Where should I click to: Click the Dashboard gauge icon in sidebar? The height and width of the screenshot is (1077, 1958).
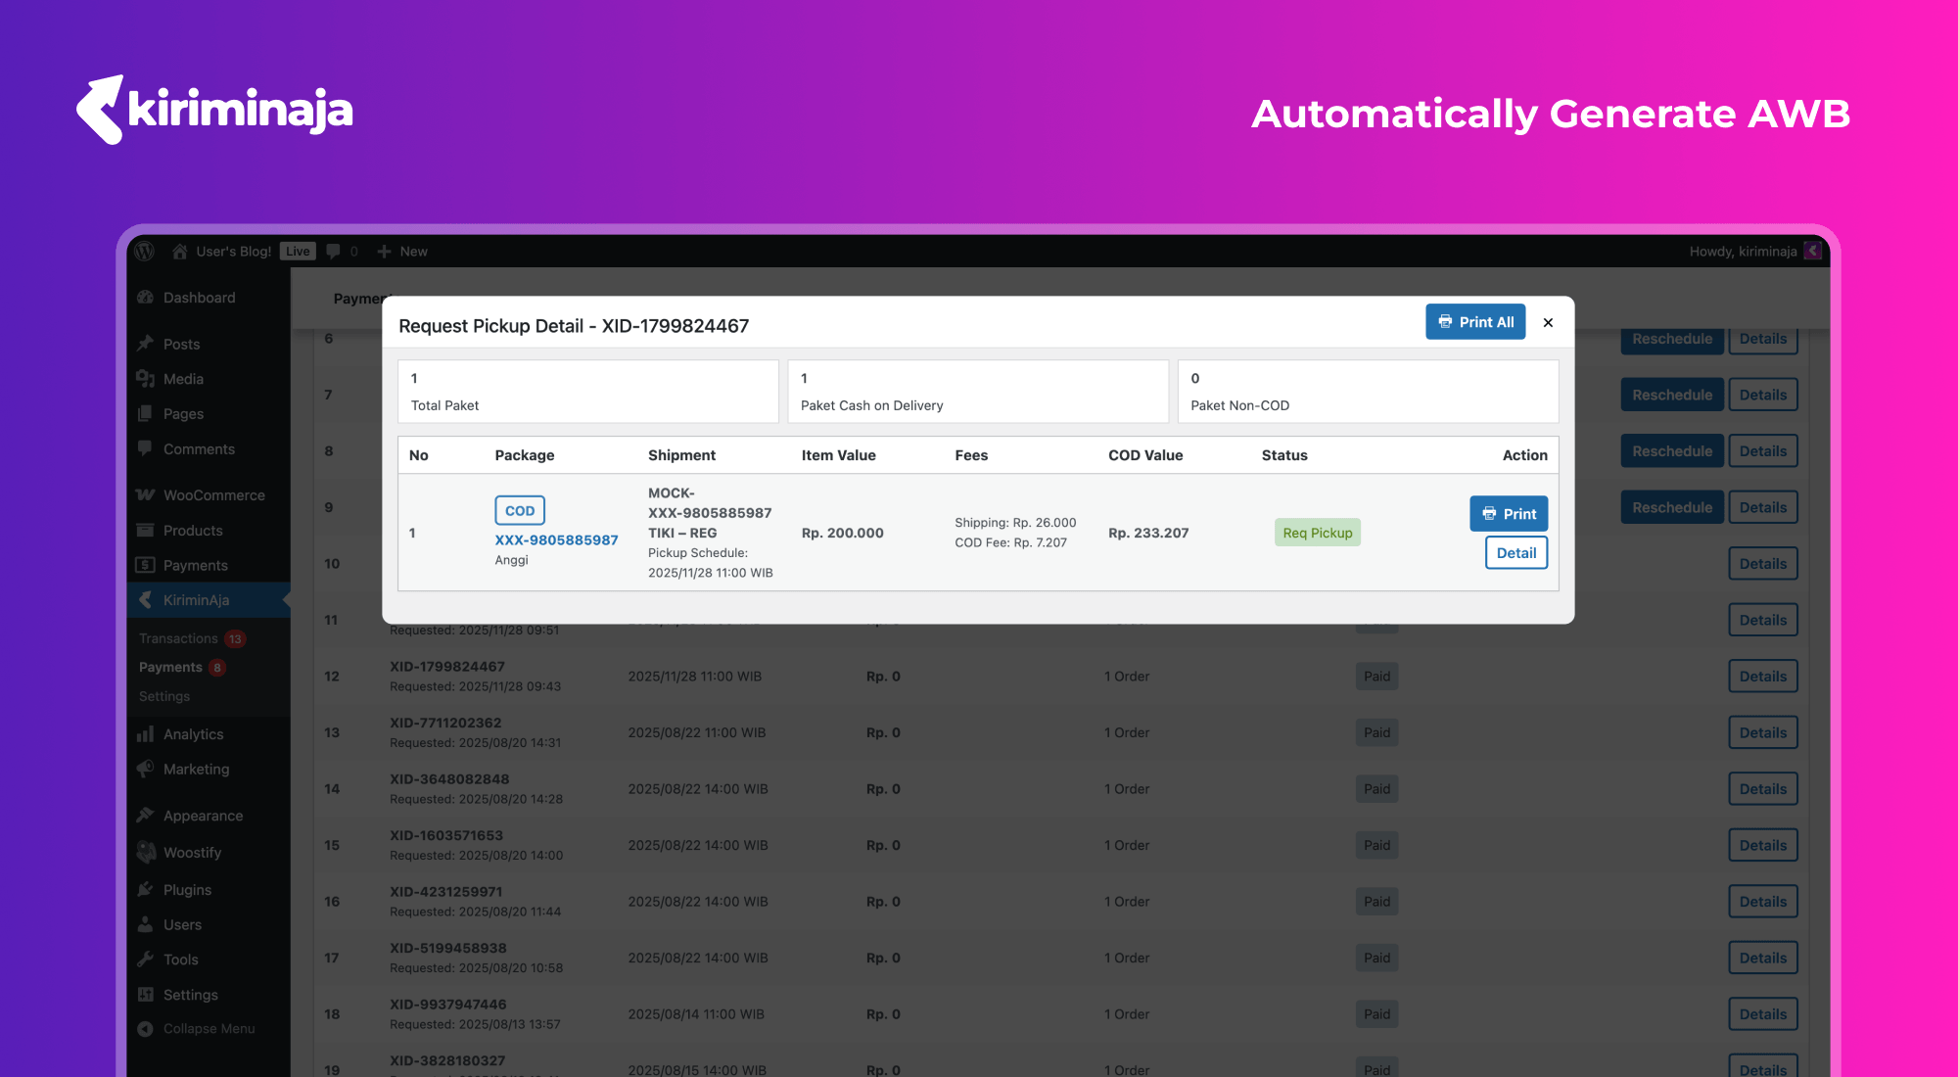[x=146, y=298]
